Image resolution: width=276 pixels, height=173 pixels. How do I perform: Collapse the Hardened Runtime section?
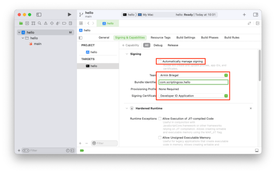(x=127, y=108)
